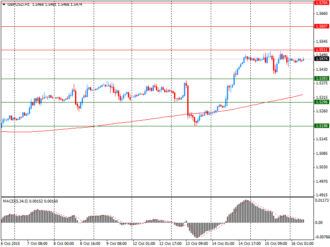The image size is (330, 247).
Task: Click the lowest MACD histogram bar trough
Action: [x=197, y=230]
